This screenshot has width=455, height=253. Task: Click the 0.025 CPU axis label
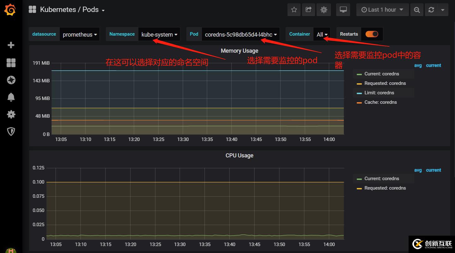click(x=39, y=225)
